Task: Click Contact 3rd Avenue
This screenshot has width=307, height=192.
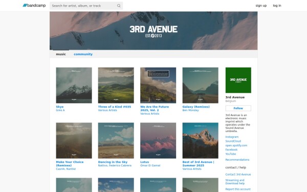Action: (238, 175)
